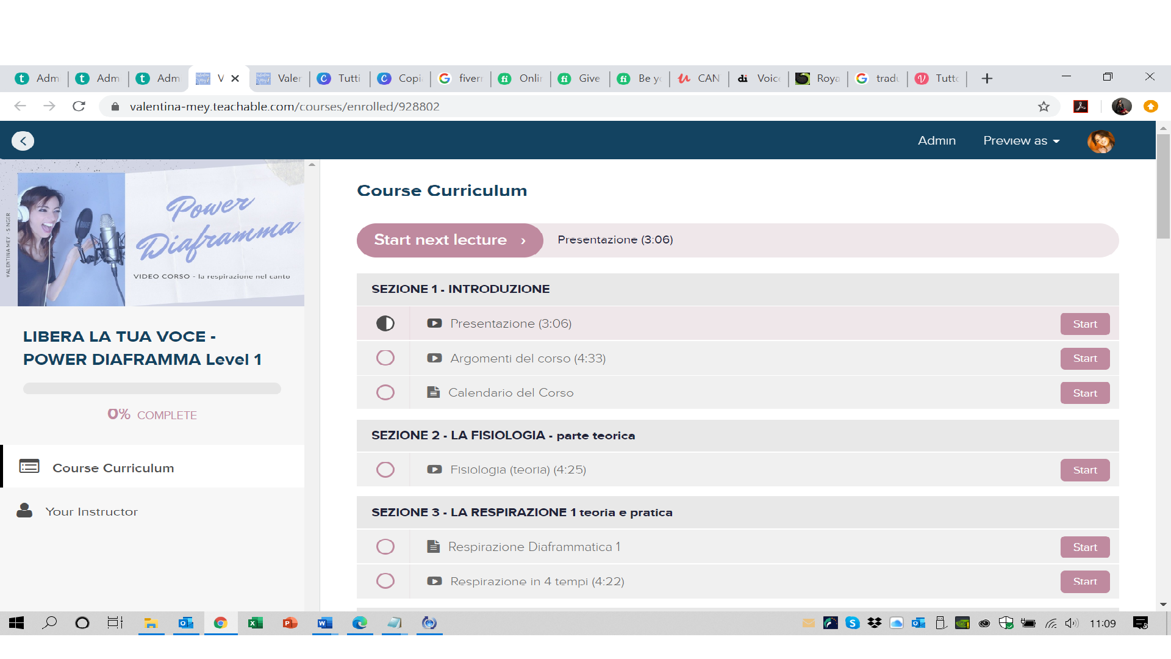Start the Respirazione Diaframmatica 1 lecture
The image size is (1171, 659).
pyautogui.click(x=1084, y=547)
